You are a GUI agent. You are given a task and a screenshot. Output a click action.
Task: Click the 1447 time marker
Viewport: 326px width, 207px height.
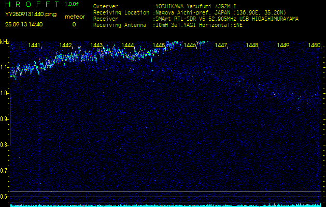click(x=221, y=46)
